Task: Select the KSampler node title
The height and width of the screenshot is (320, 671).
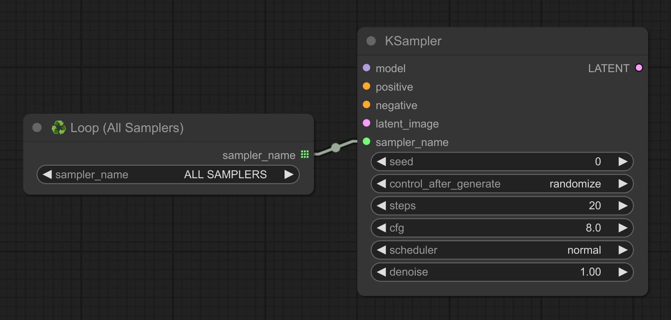Action: tap(413, 41)
